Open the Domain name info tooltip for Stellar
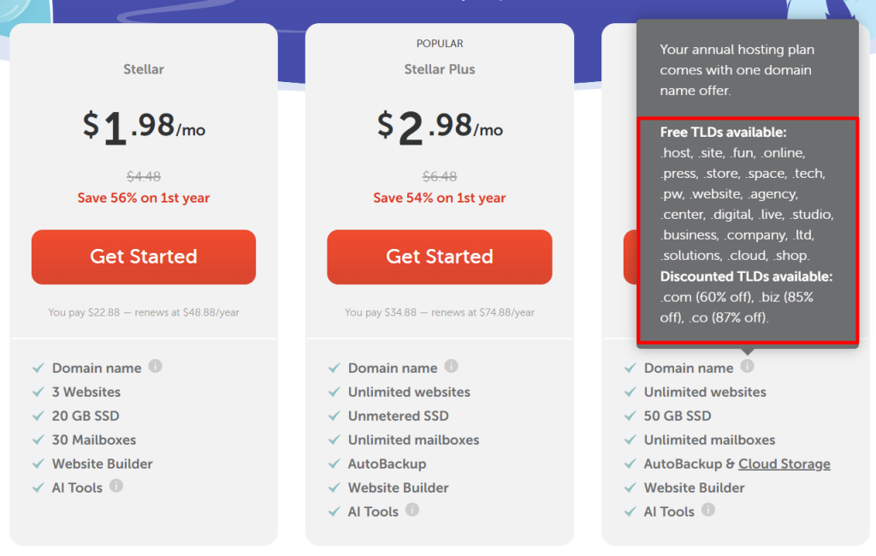The width and height of the screenshot is (876, 556). point(156,367)
